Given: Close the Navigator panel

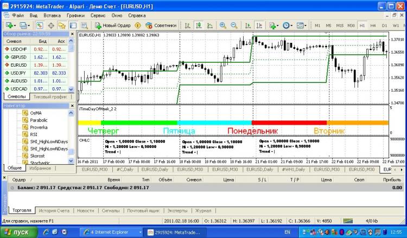Looking at the screenshot, I should pyautogui.click(x=72, y=106).
